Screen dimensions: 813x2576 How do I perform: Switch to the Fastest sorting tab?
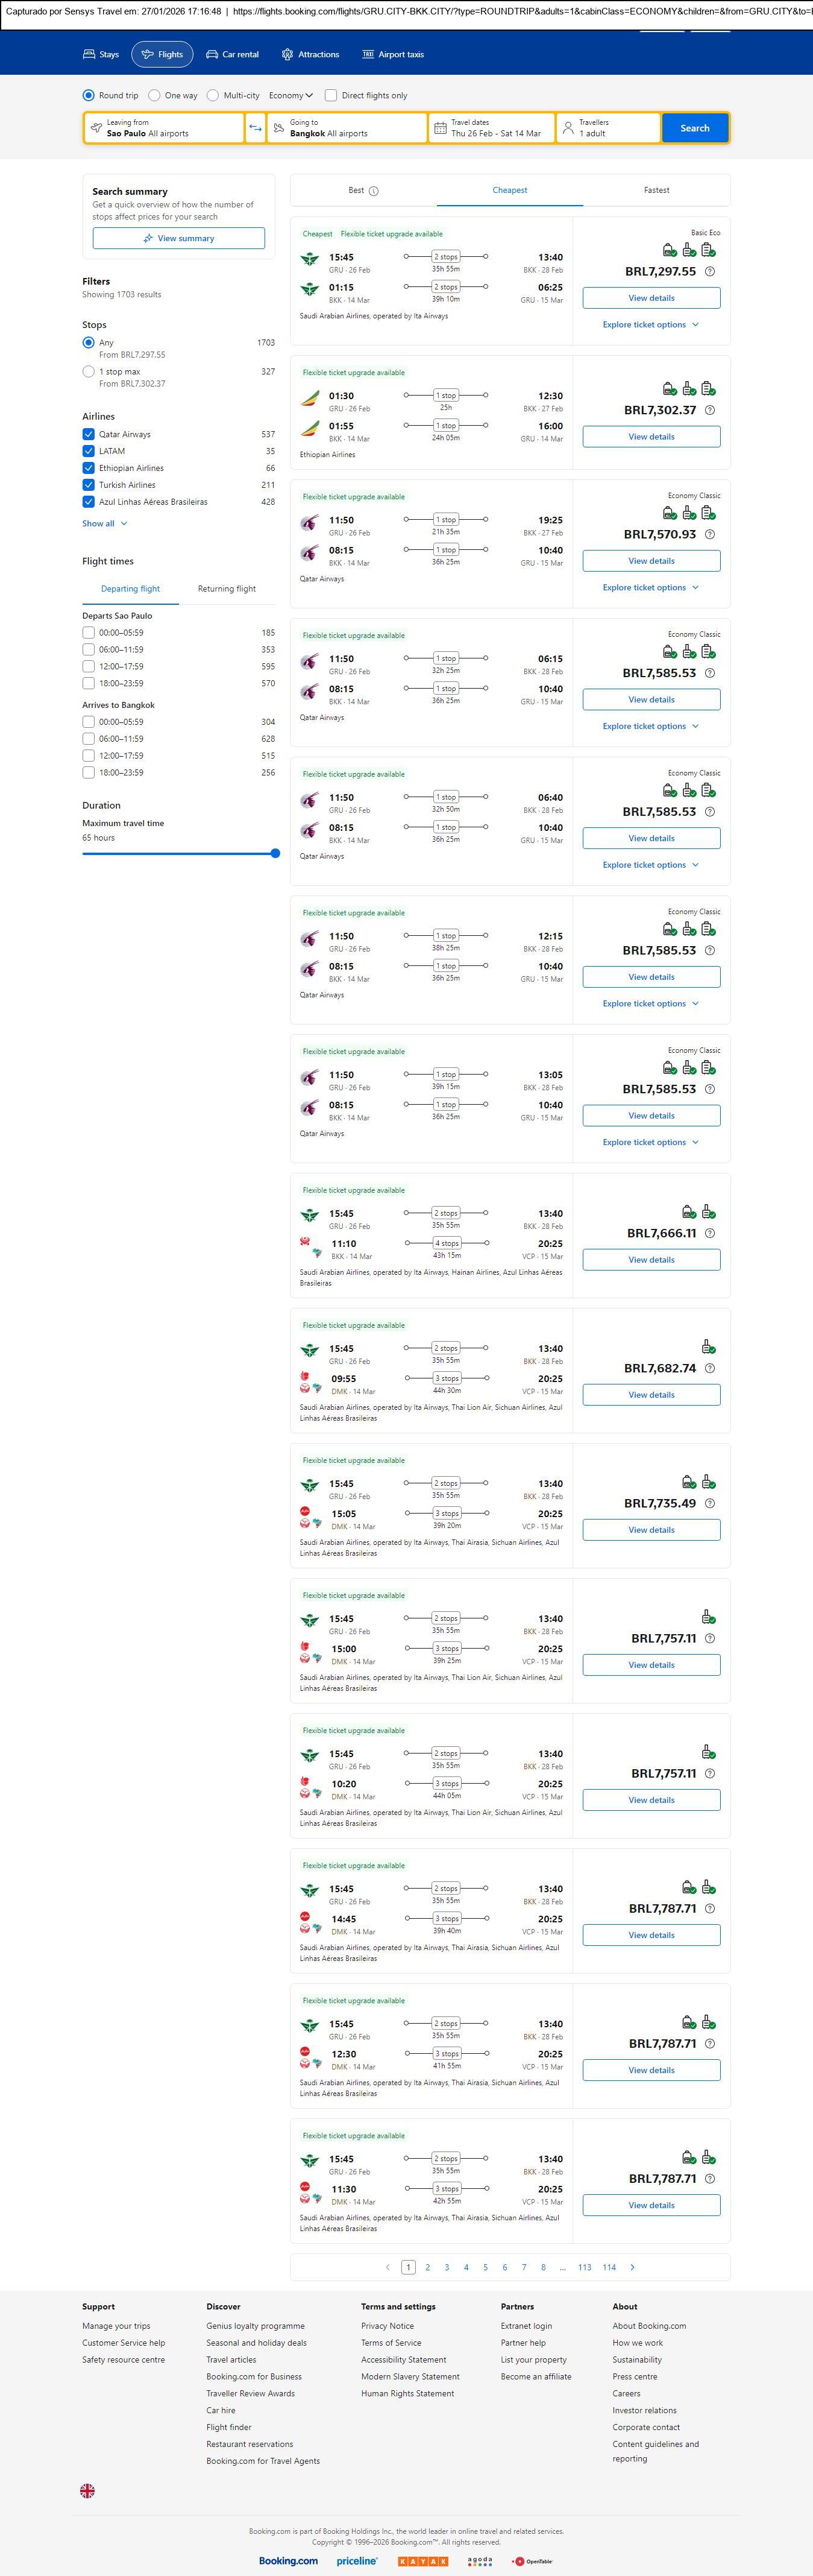coord(656,190)
